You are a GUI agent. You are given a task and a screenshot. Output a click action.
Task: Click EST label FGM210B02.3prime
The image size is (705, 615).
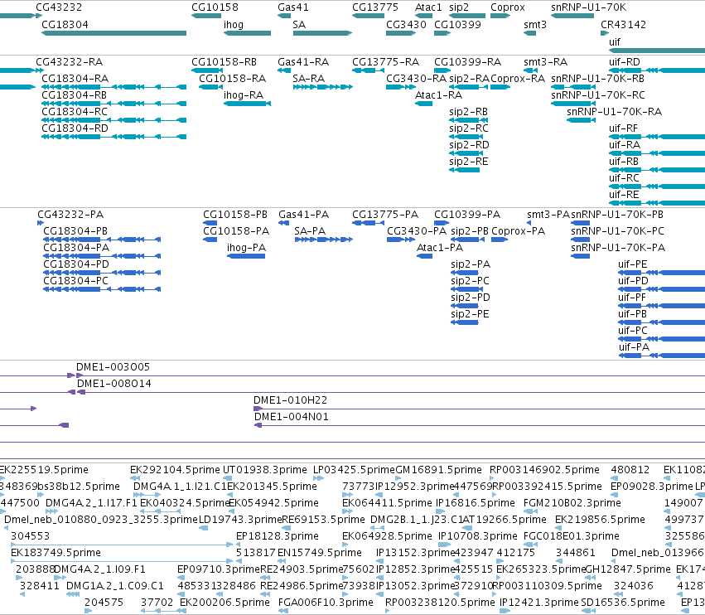572,503
